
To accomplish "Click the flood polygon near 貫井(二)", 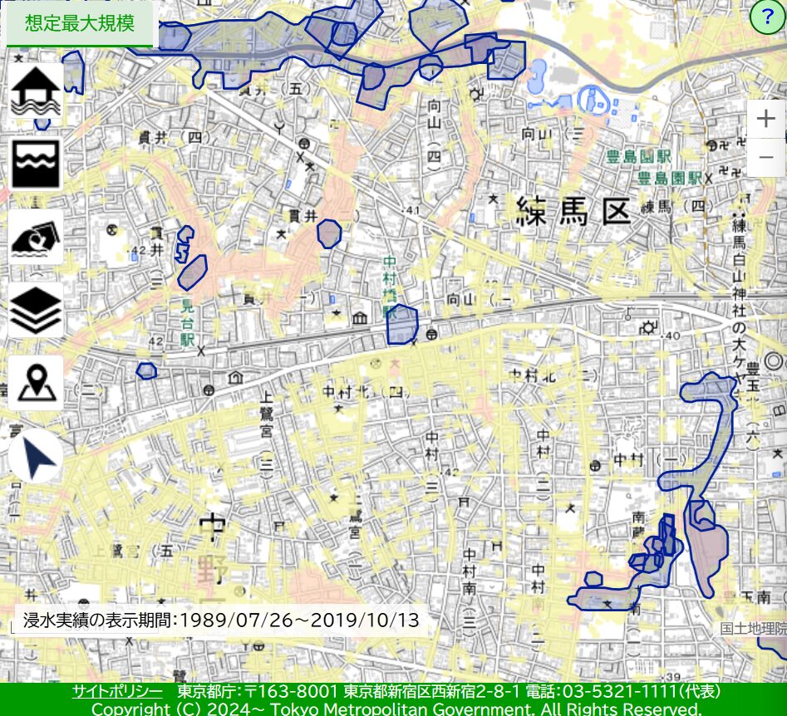I will pyautogui.click(x=329, y=234).
